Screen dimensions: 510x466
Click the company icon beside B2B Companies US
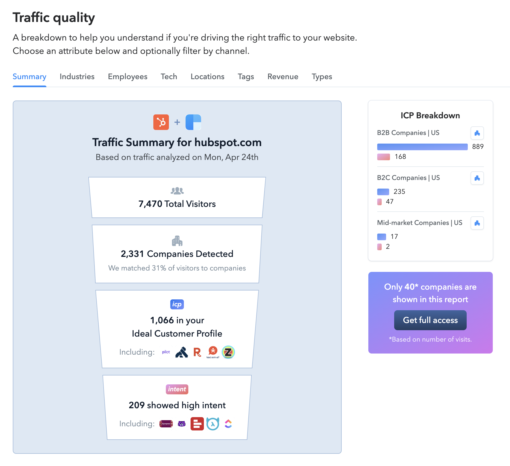click(x=477, y=133)
